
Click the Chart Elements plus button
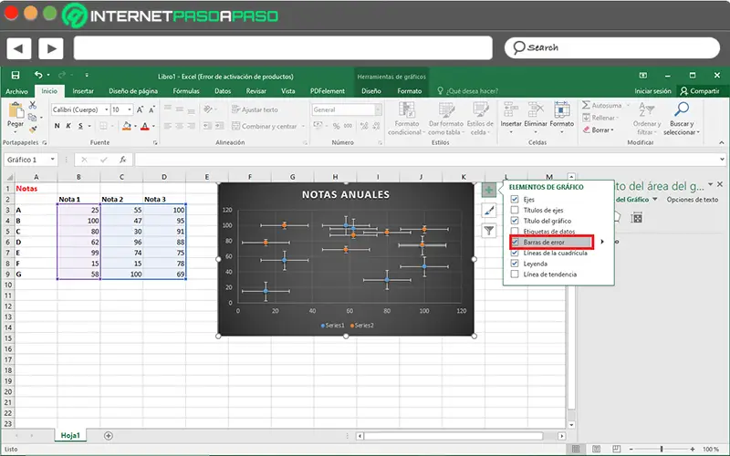(488, 190)
